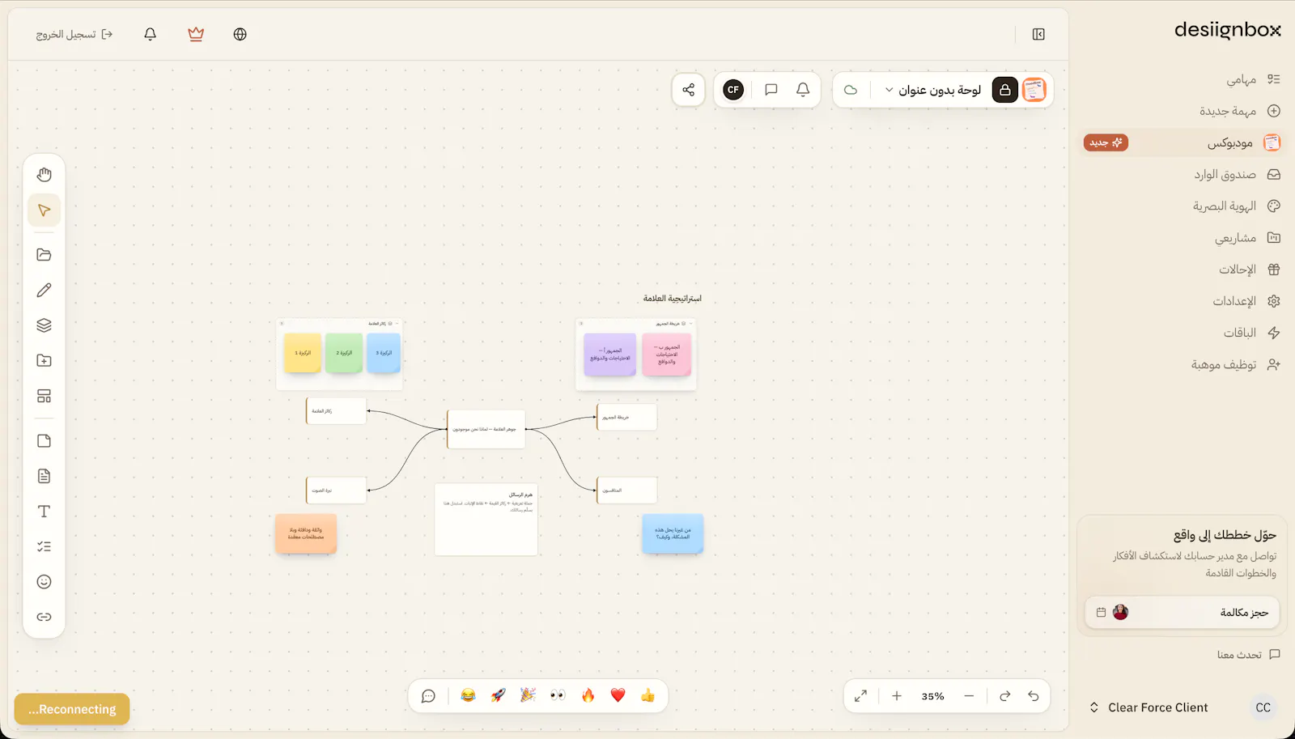
Task: Toggle the board lock icon
Action: (x=1004, y=90)
